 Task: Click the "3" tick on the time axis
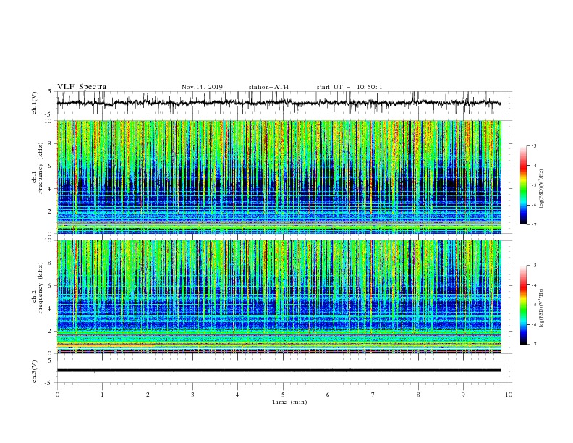point(192,395)
